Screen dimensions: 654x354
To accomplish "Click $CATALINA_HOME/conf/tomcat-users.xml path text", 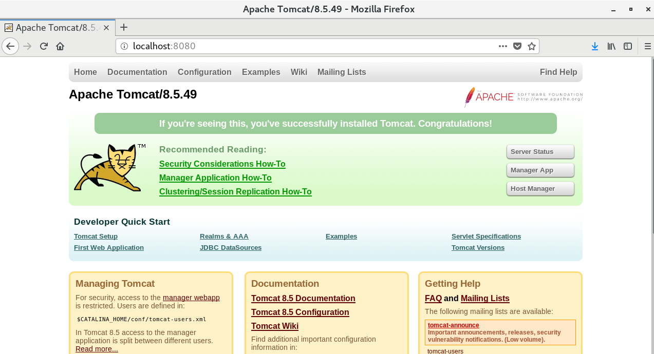I will (141, 319).
